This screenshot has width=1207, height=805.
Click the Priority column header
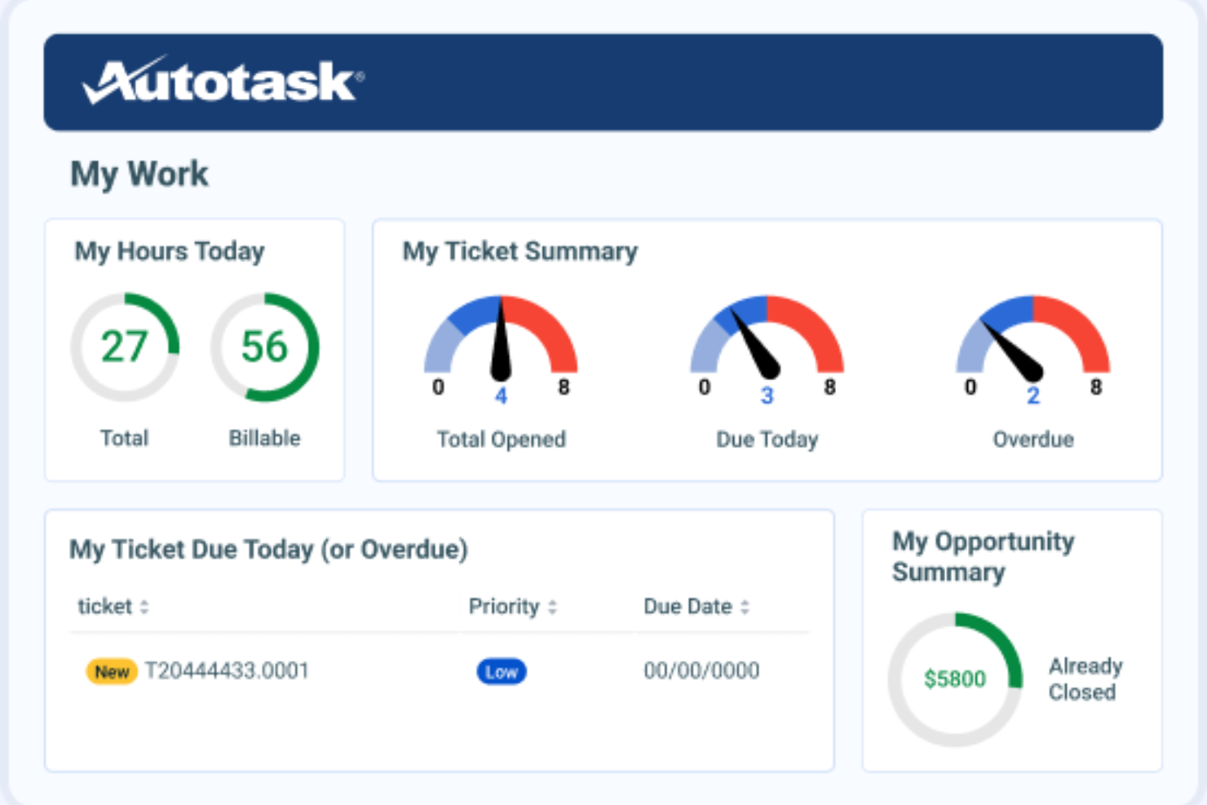pyautogui.click(x=504, y=606)
